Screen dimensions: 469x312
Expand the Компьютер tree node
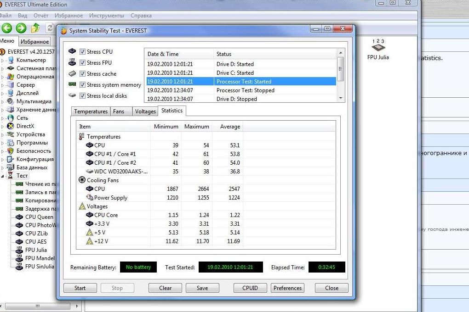[x=3, y=60]
